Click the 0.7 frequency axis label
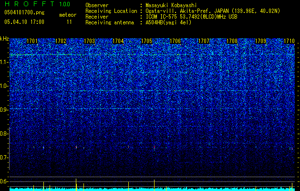 click(x=4, y=158)
